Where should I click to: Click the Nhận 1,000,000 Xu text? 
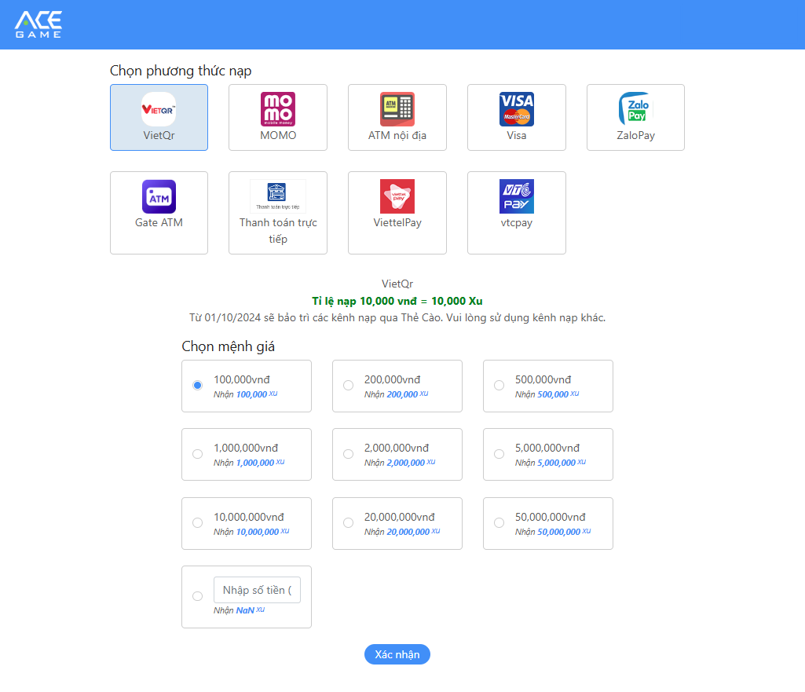pos(249,463)
